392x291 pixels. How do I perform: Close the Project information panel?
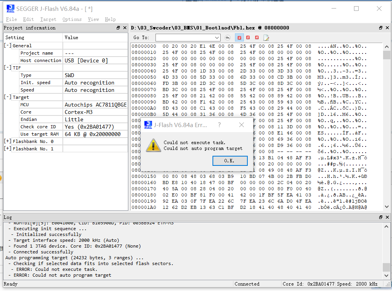point(125,28)
